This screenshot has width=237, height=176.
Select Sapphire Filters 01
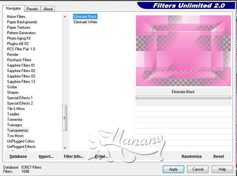(x=21, y=65)
